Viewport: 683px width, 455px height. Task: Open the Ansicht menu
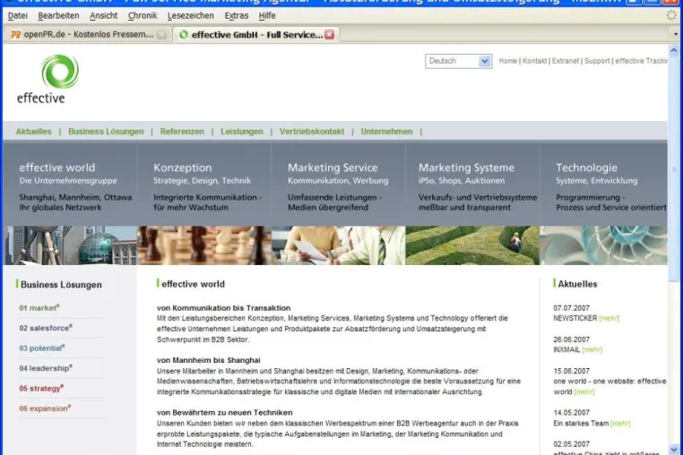103,16
